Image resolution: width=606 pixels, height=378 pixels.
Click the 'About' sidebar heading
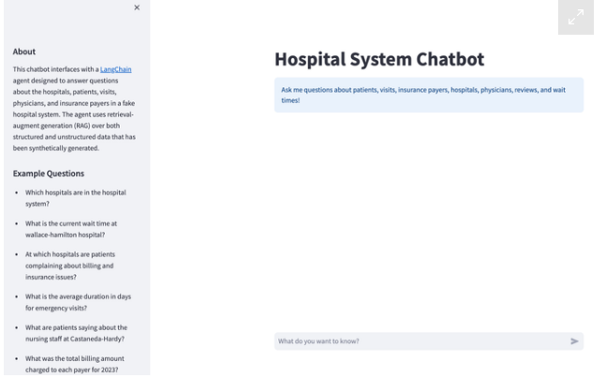(24, 52)
